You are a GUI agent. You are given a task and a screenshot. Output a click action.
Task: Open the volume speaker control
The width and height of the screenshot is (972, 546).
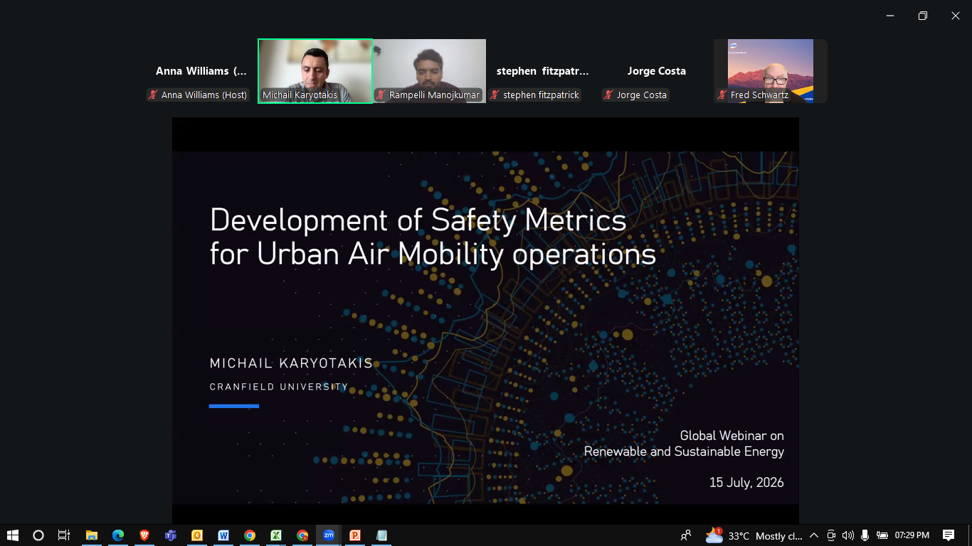[x=847, y=535]
